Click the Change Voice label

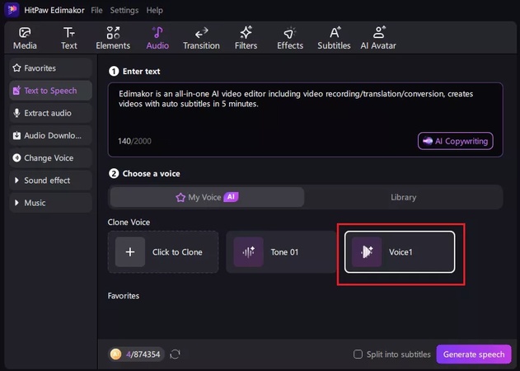pos(49,158)
